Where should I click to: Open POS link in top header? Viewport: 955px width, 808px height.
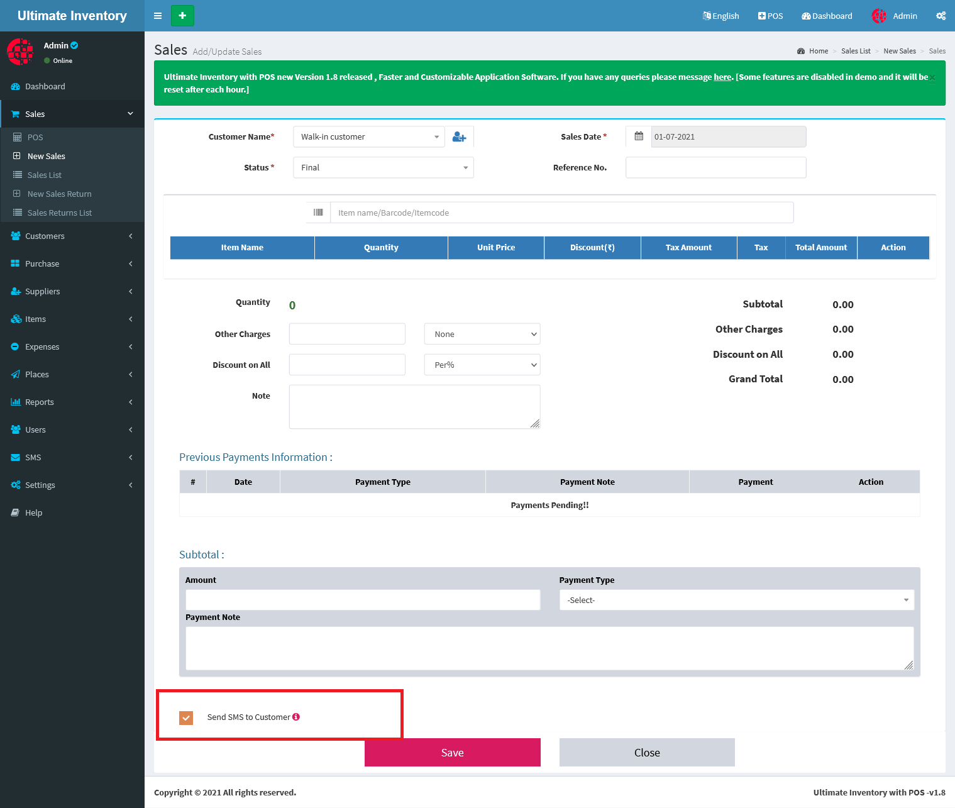coord(770,16)
